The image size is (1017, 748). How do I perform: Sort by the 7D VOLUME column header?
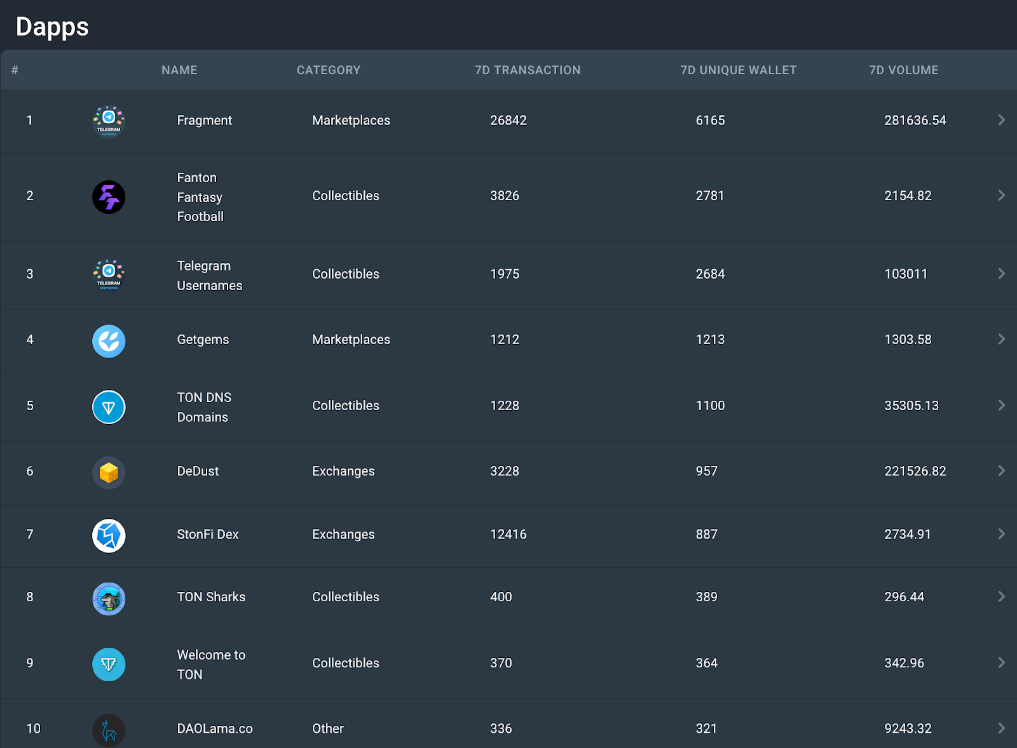coord(904,70)
